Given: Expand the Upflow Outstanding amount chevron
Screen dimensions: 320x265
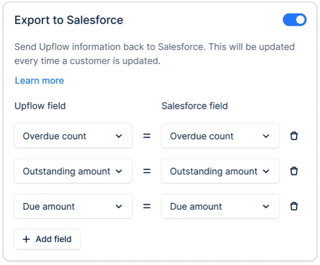Looking at the screenshot, I should click(x=119, y=171).
